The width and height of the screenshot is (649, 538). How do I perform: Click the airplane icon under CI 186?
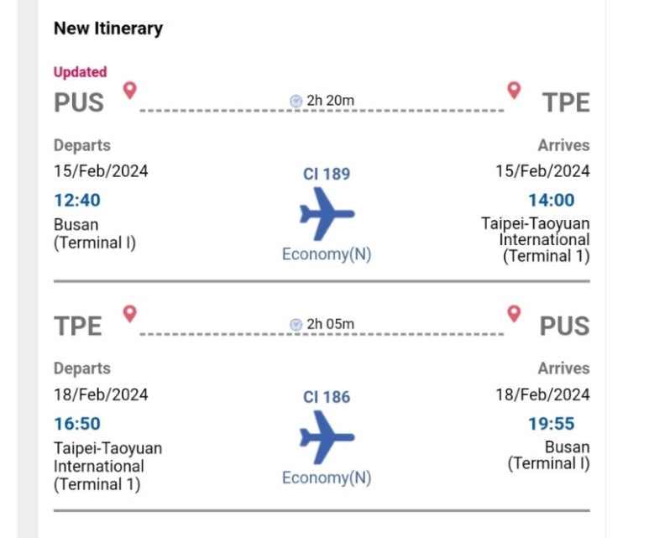click(327, 437)
